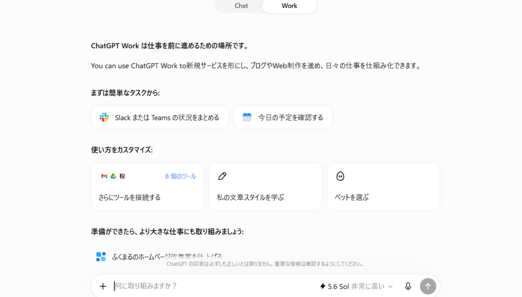The height and width of the screenshot is (297, 522).
Task: Open ふくまるのホームページ改善案 task
Action: 167,257
